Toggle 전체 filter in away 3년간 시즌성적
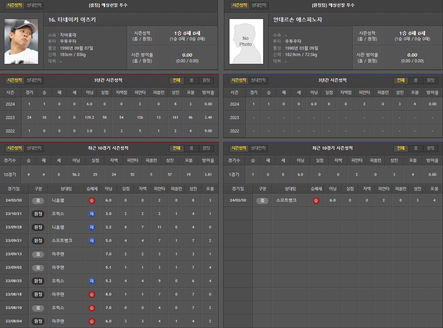443x328 pixels. pos(401,81)
